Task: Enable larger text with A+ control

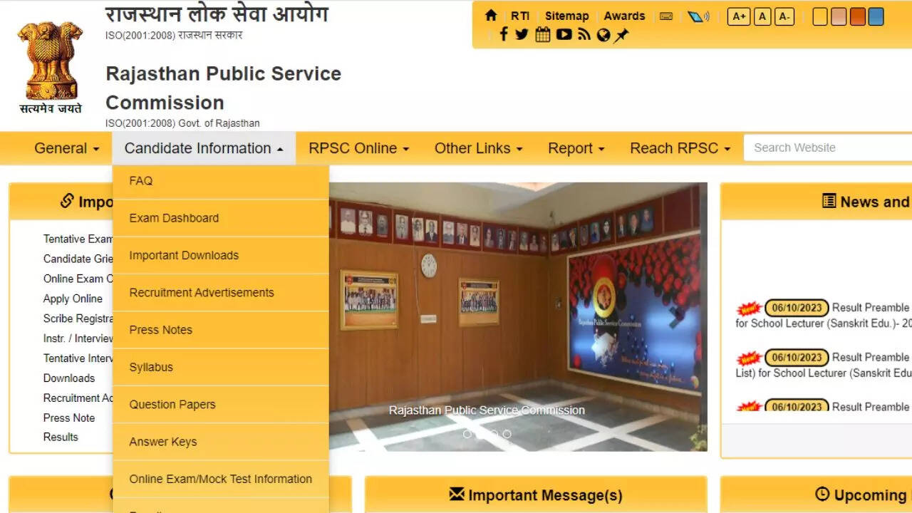Action: click(x=739, y=16)
